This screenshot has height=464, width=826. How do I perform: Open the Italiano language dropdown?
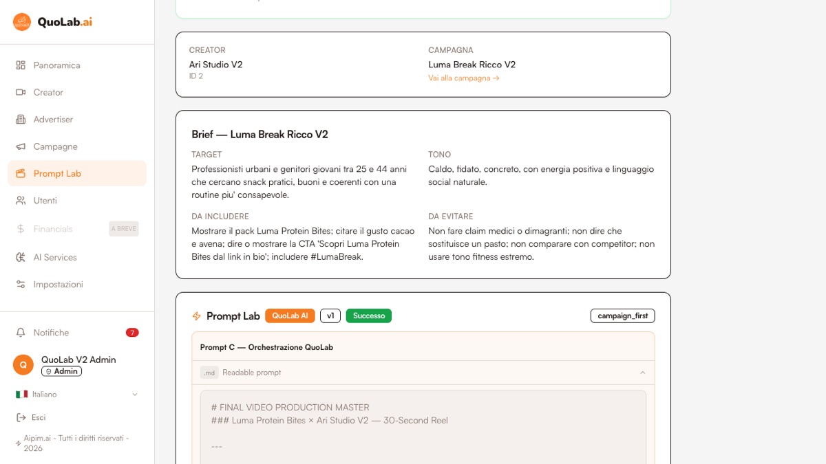pyautogui.click(x=77, y=395)
